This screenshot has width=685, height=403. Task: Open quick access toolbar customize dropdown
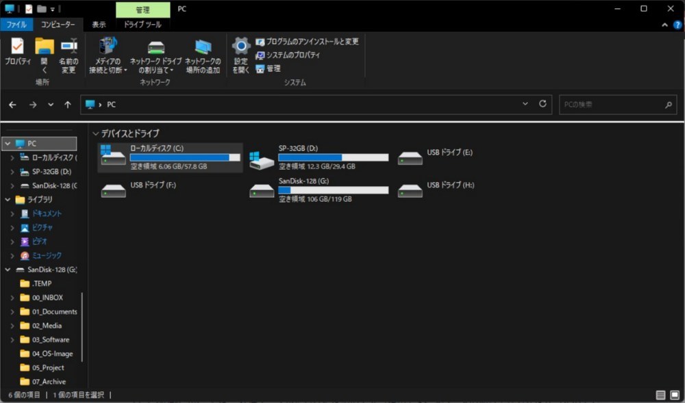(x=53, y=9)
